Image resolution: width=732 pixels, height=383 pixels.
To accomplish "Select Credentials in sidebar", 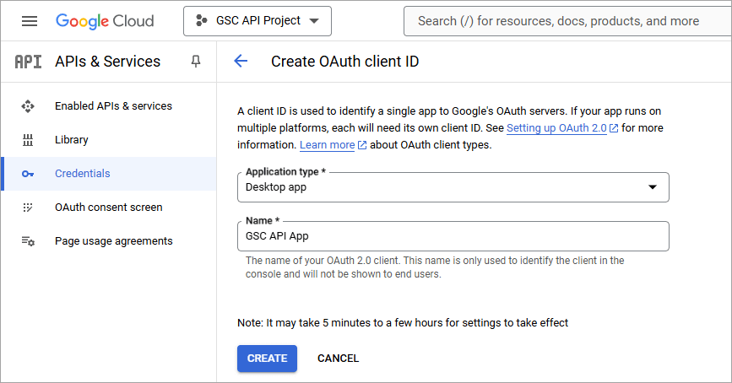I will [x=108, y=174].
